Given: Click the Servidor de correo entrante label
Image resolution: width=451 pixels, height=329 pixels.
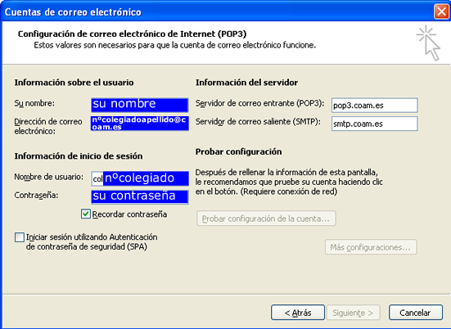Looking at the screenshot, I should click(259, 103).
